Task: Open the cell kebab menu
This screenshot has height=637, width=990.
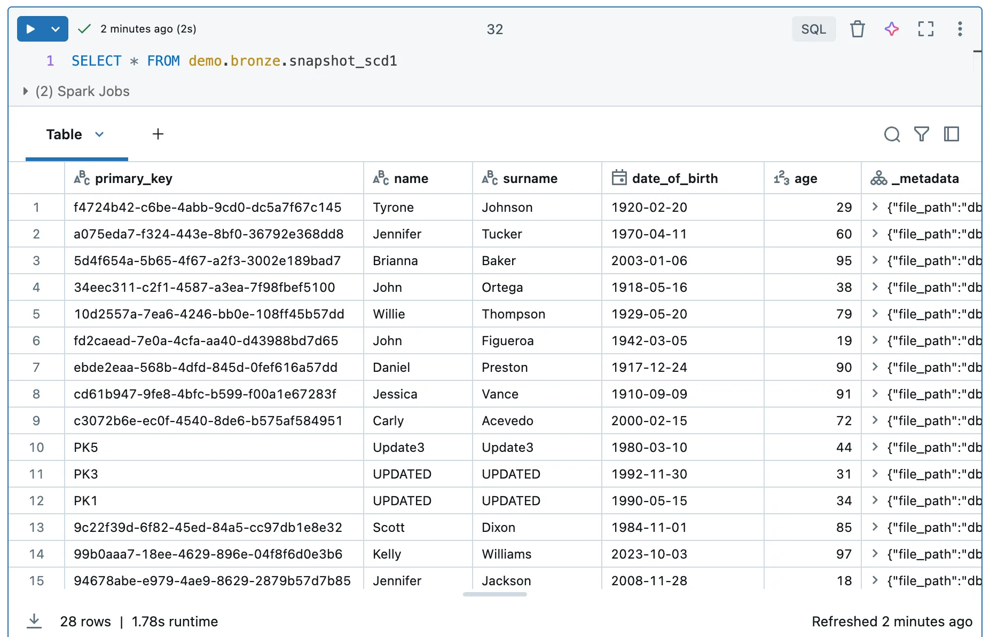Action: pyautogui.click(x=960, y=29)
